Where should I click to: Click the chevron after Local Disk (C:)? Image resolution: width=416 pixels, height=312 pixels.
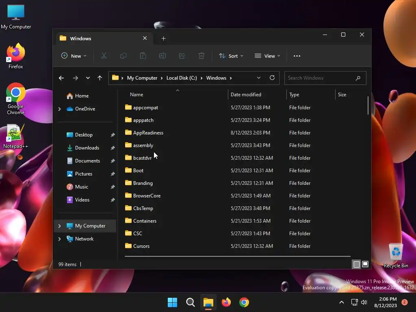201,78
